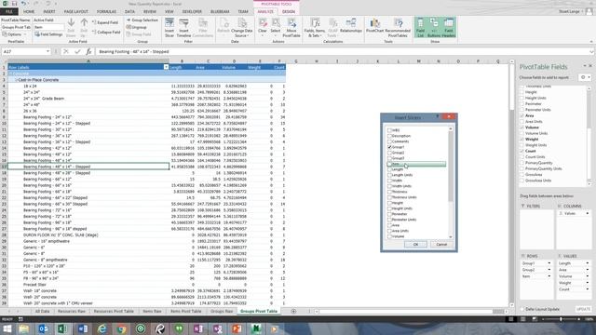
Task: Click the Save icon in quick access toolbar
Action: coord(15,4)
